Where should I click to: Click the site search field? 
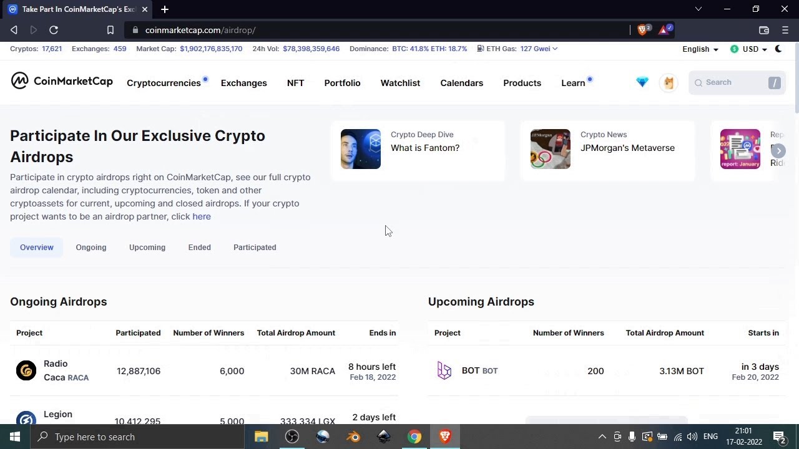pyautogui.click(x=737, y=82)
